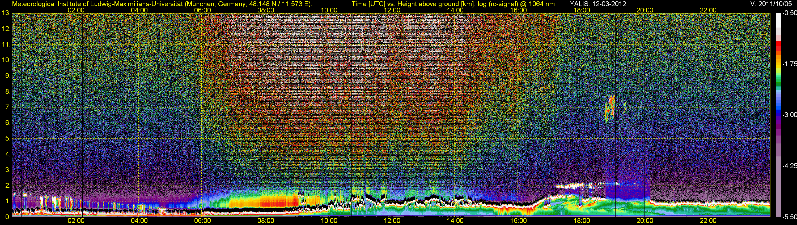Click the 13 km height axis label
The image size is (797, 225).
pyautogui.click(x=6, y=13)
